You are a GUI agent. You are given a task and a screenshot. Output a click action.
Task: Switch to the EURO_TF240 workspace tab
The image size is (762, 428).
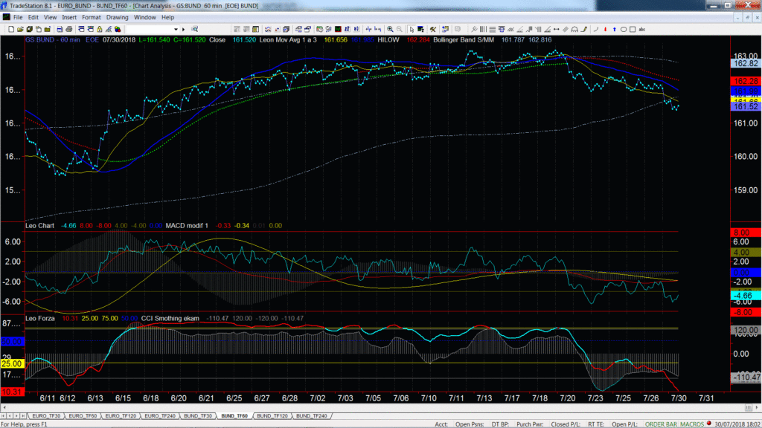pos(160,416)
